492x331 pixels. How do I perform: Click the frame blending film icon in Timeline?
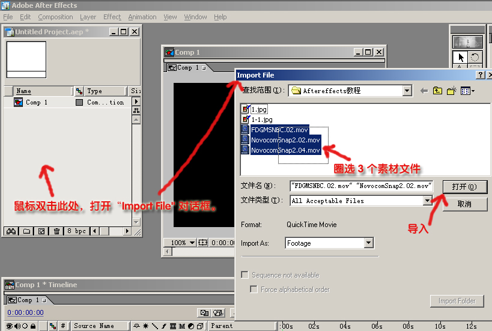coord(173,326)
